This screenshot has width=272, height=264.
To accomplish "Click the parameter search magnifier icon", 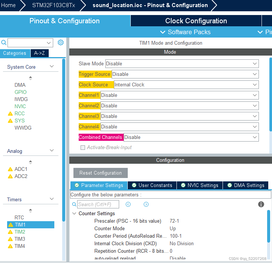I will point(74,204).
